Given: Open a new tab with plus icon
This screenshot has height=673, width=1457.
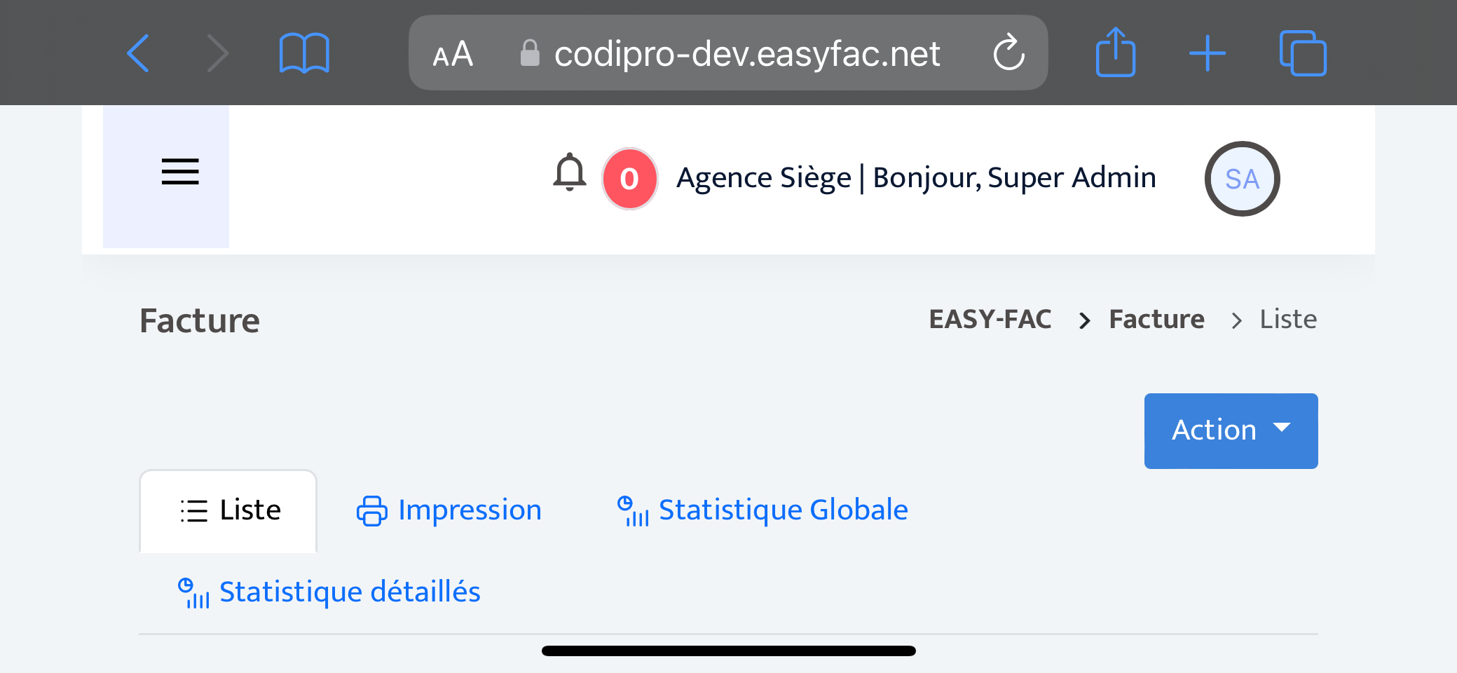Looking at the screenshot, I should [x=1208, y=53].
